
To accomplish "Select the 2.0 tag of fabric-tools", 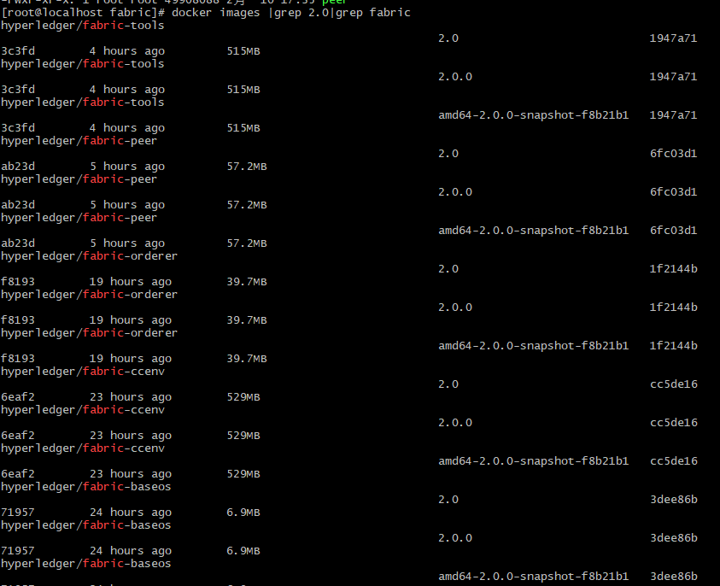I will 448,38.
